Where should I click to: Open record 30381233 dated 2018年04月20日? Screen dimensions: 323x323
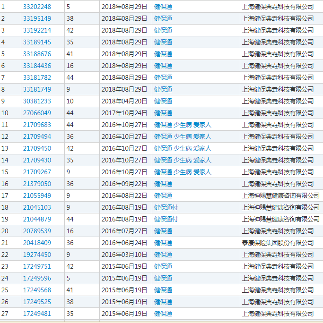[37, 101]
